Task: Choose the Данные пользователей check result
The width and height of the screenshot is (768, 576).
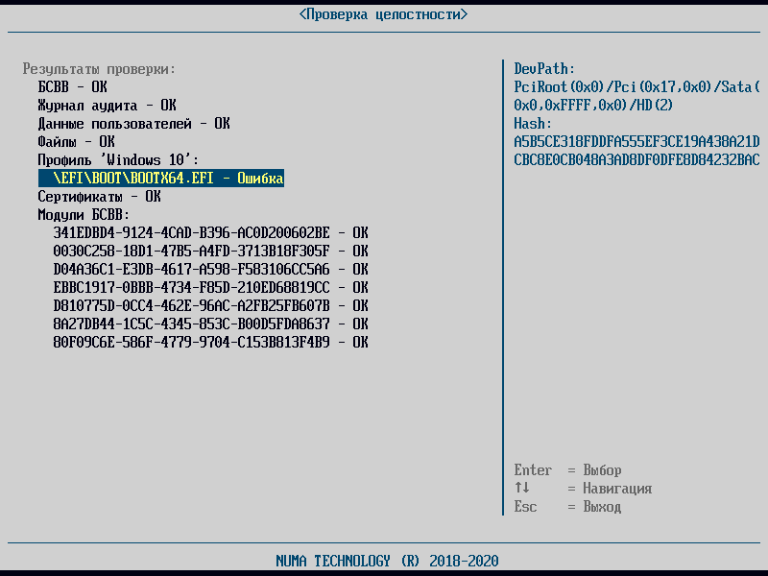Action: (x=133, y=124)
